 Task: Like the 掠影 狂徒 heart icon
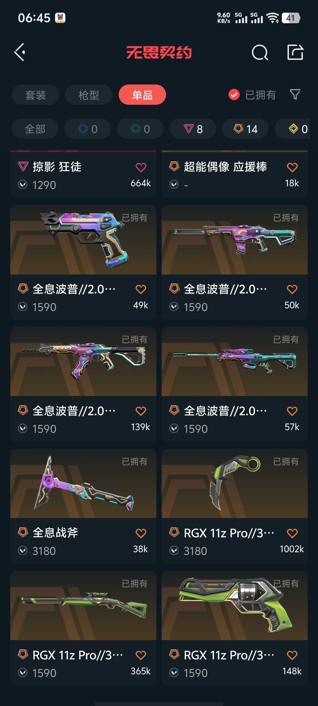point(141,167)
